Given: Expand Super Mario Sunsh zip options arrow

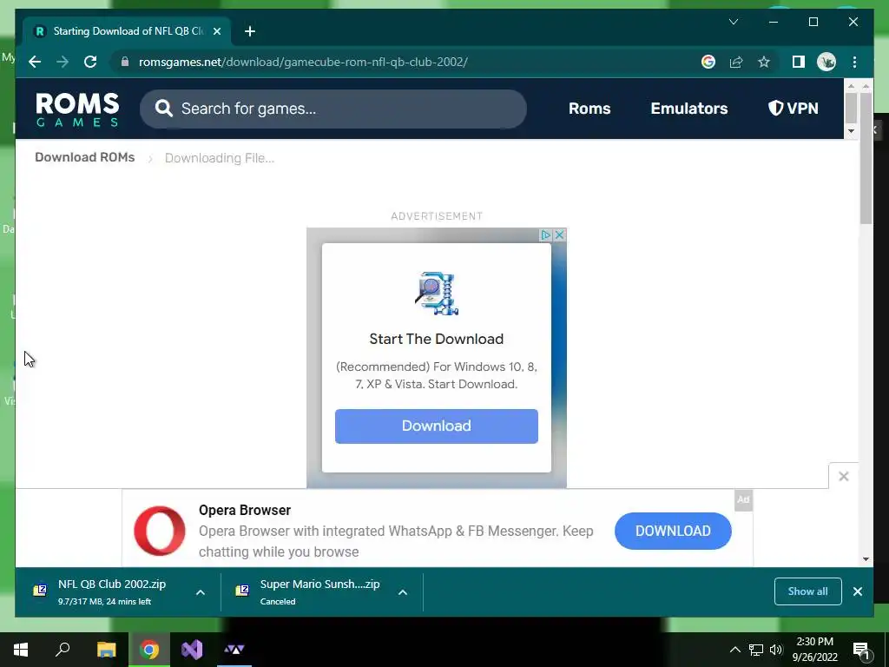Looking at the screenshot, I should pos(403,592).
